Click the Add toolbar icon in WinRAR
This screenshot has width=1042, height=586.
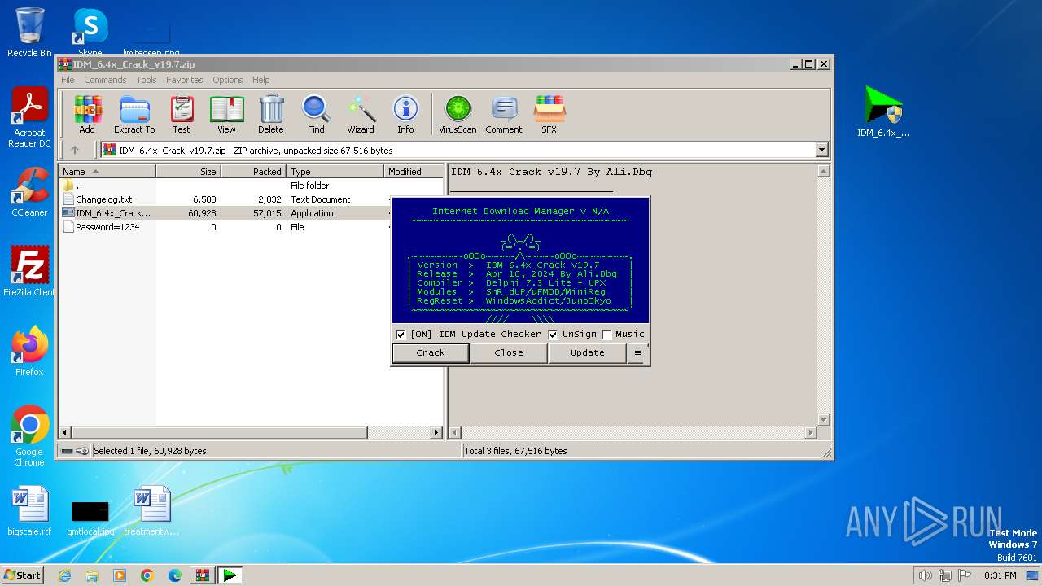pos(87,115)
